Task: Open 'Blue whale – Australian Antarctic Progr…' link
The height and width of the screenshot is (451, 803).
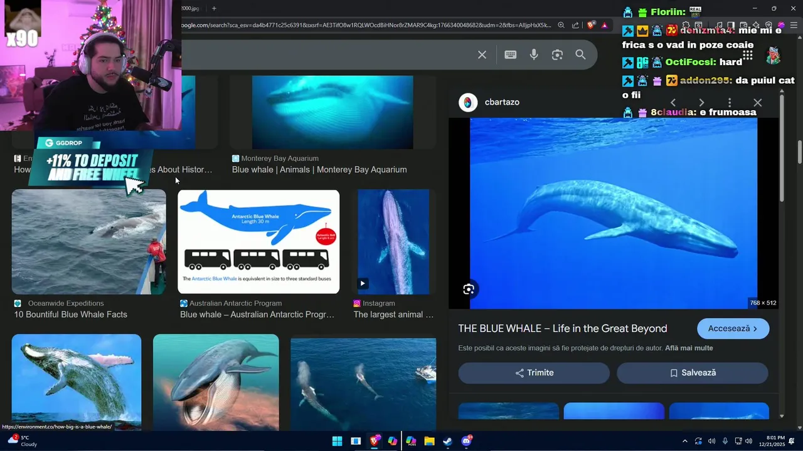Action: [257, 314]
